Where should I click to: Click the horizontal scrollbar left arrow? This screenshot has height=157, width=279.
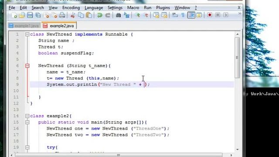coord(11,155)
